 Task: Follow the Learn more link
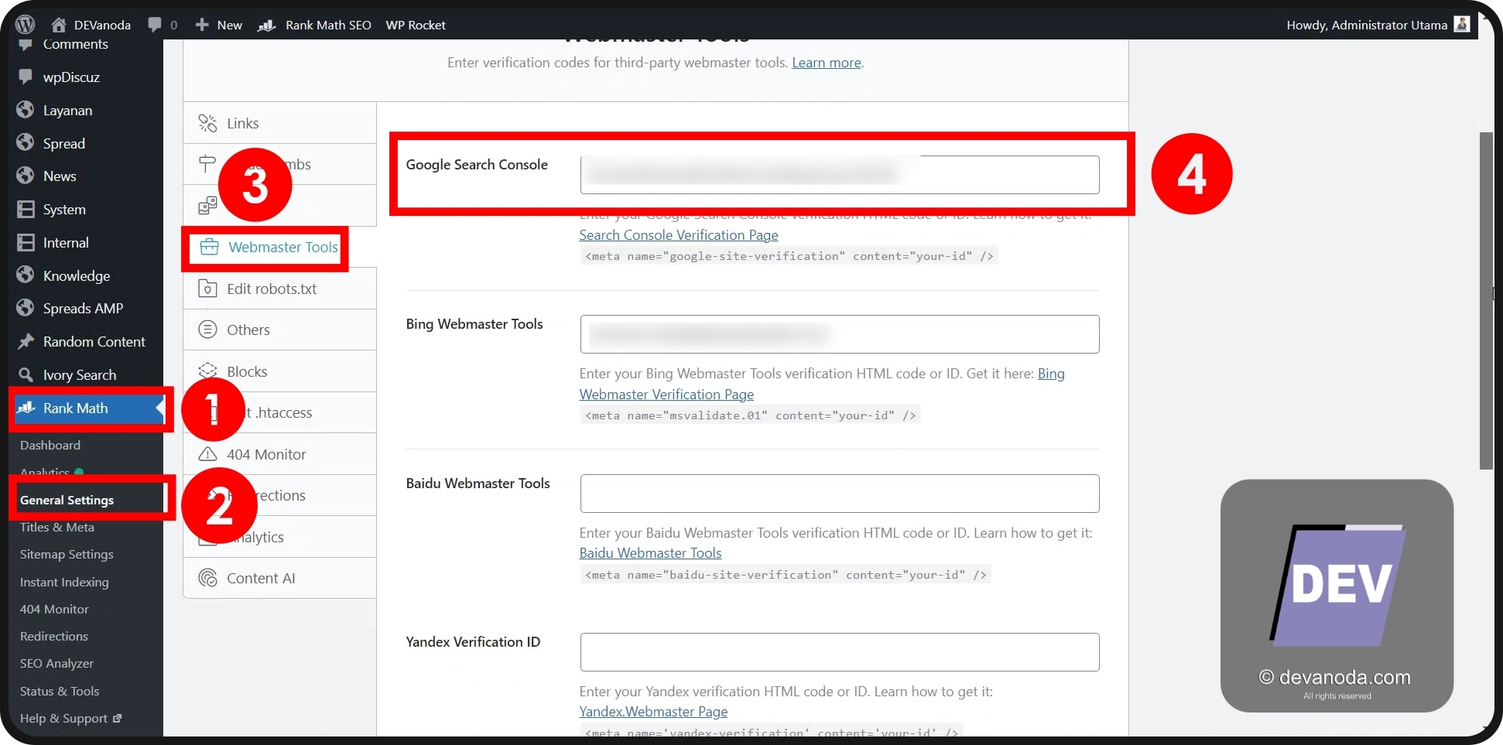[x=826, y=63]
